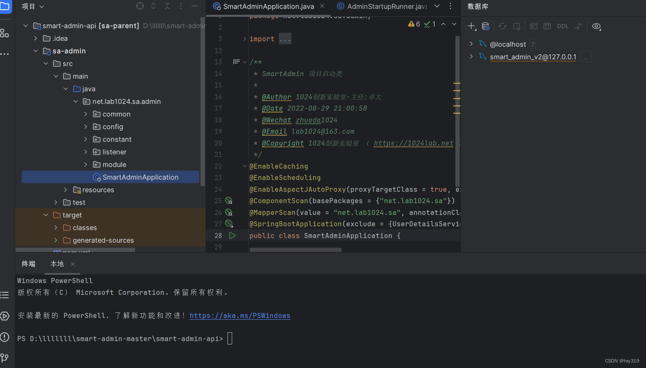Click the gutter icon on line 27
This screenshot has width=646, height=368.
[x=229, y=224]
